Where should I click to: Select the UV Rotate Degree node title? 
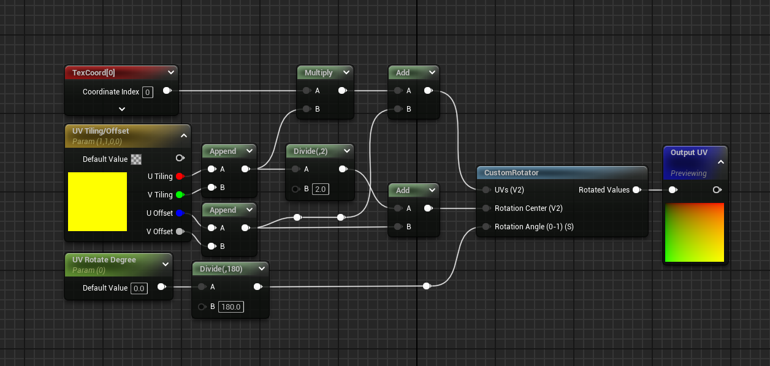pos(104,260)
